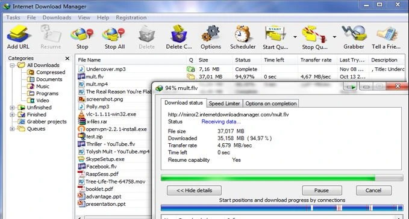Screen dimensions: 409x219
Task: Open the View menu
Action: (x=84, y=17)
